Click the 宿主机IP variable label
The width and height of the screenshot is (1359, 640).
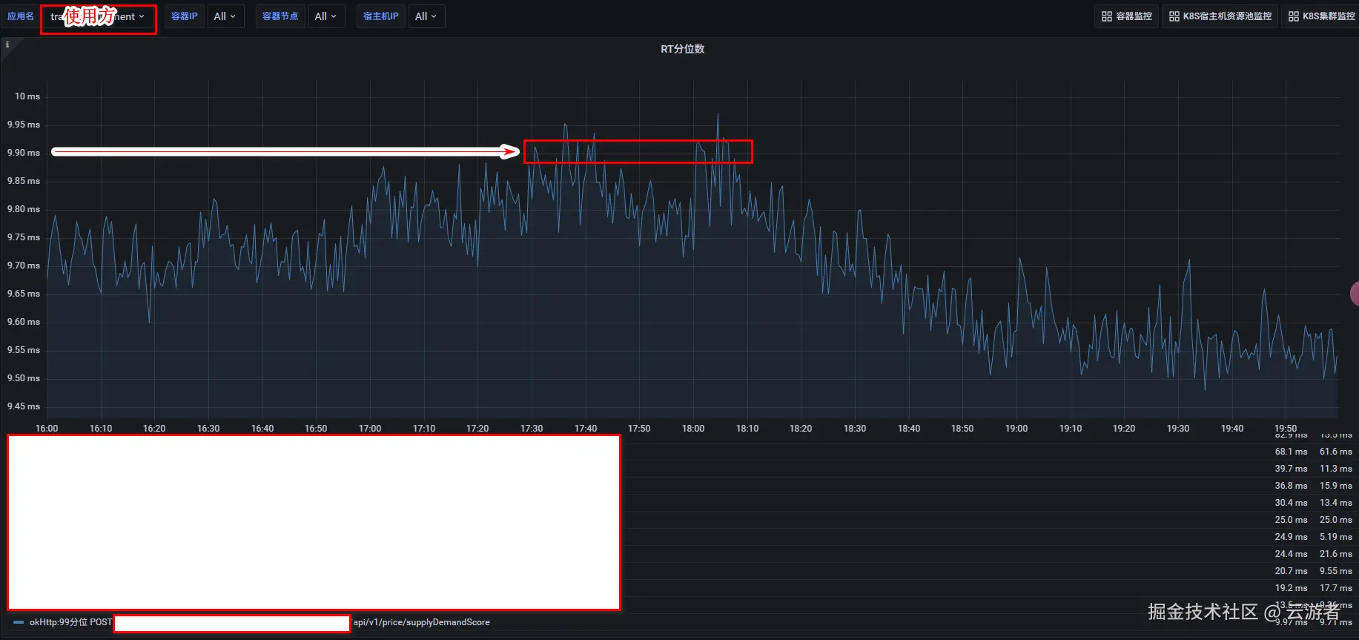click(380, 16)
